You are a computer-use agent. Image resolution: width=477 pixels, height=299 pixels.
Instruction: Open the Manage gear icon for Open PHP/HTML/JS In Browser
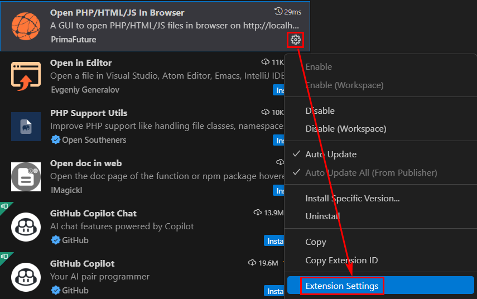pyautogui.click(x=295, y=40)
